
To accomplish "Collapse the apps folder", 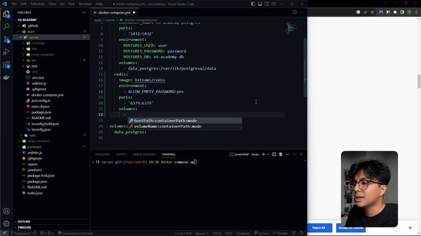I will [31, 31].
